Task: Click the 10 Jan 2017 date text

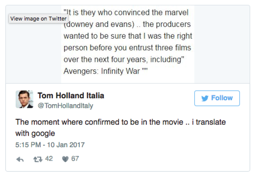Action: (x=66, y=145)
